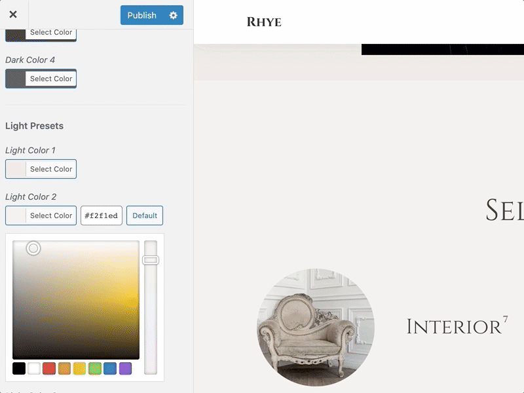
Task: Choose the red palette swatch
Action: click(x=49, y=368)
